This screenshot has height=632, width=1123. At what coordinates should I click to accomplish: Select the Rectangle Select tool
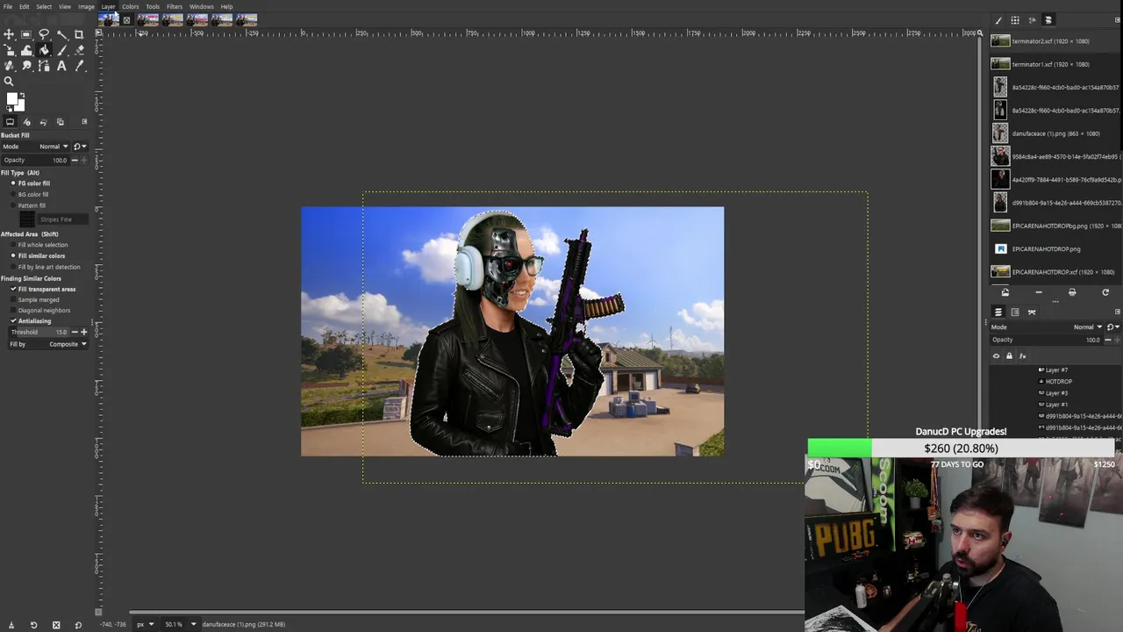point(26,34)
